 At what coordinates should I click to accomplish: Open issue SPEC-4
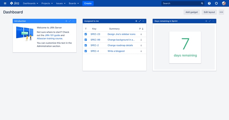(94, 51)
